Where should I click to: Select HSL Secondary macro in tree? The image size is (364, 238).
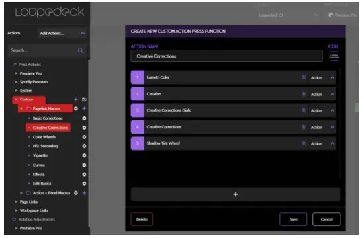(46, 146)
